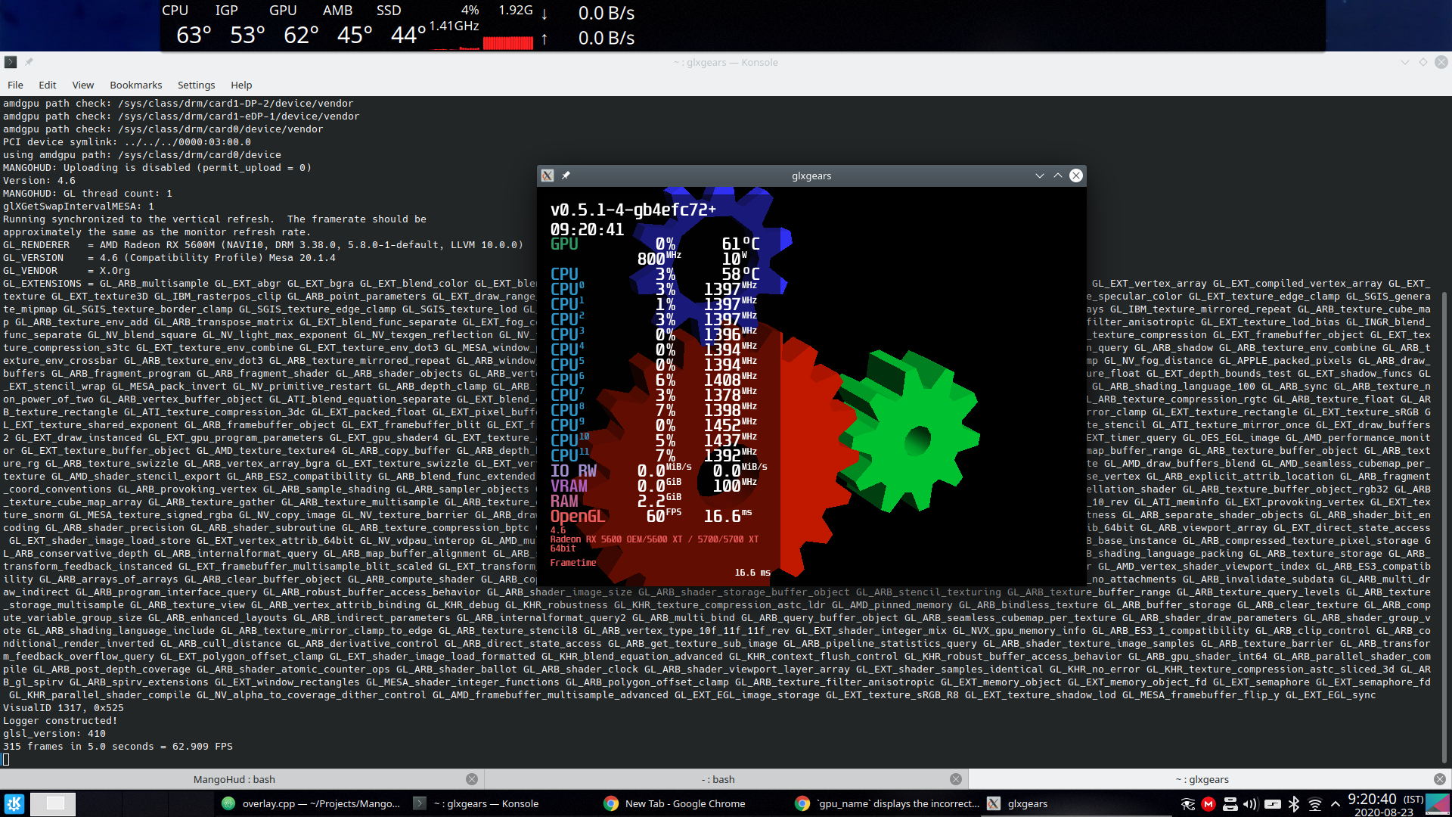
Task: Open the clipboard manager tray icon
Action: pyautogui.click(x=1230, y=803)
